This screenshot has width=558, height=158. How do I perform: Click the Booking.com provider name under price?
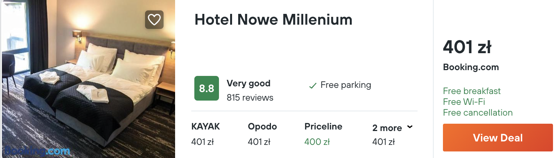471,67
